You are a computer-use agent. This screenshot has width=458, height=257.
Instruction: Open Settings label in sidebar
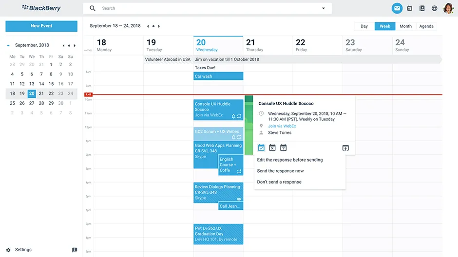(23, 250)
